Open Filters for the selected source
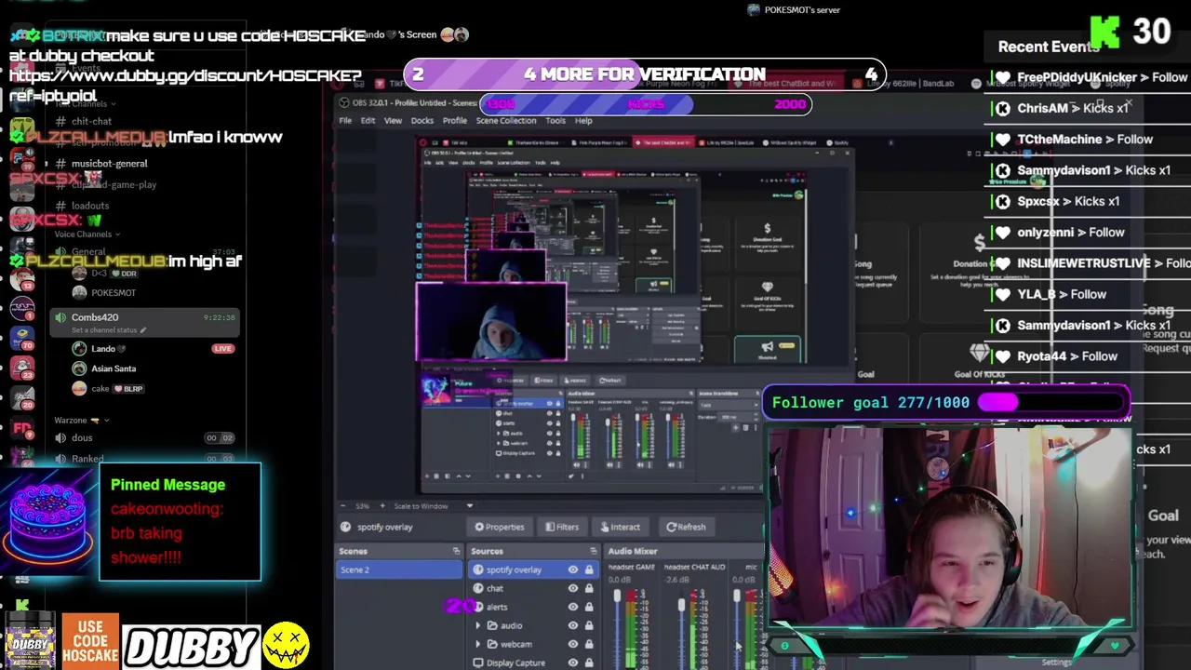Image resolution: width=1191 pixels, height=670 pixels. (x=562, y=527)
